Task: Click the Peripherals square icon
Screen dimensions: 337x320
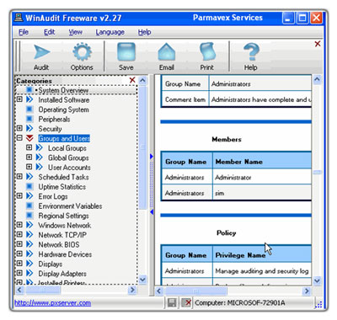Action: point(29,119)
